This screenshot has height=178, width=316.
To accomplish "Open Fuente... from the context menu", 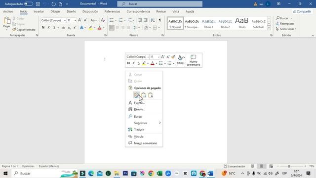I will point(144,103).
